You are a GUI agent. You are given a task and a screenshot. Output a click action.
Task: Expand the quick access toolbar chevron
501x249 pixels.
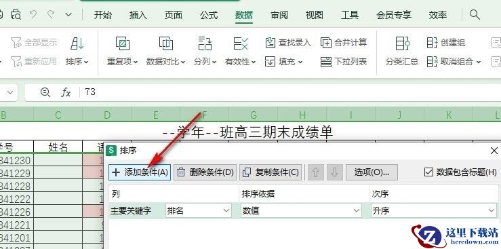click(x=68, y=15)
